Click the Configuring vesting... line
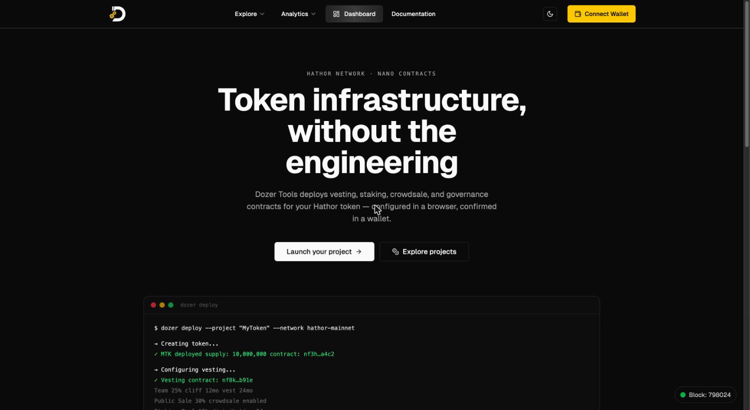750x410 pixels. tap(195, 369)
